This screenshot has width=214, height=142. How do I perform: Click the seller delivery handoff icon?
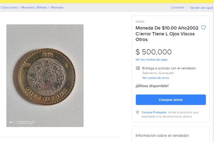point(138,68)
